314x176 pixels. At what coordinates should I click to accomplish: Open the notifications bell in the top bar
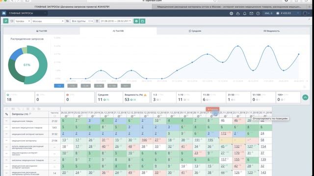[x=244, y=13]
